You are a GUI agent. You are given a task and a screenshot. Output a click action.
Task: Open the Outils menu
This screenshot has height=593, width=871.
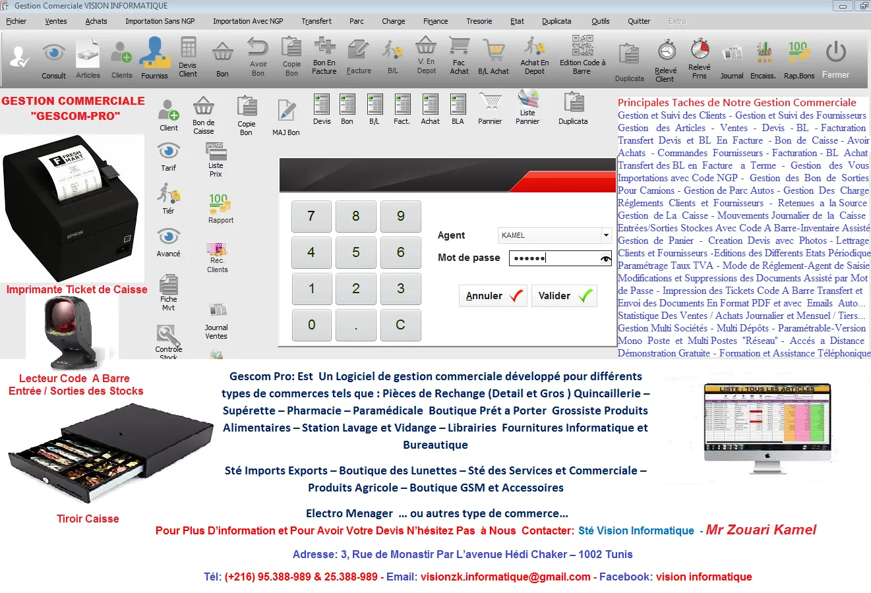(600, 21)
